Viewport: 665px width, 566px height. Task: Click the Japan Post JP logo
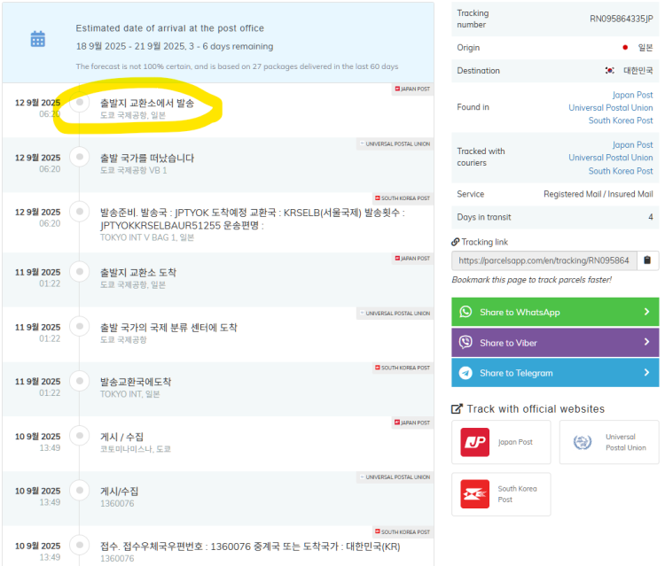click(474, 442)
